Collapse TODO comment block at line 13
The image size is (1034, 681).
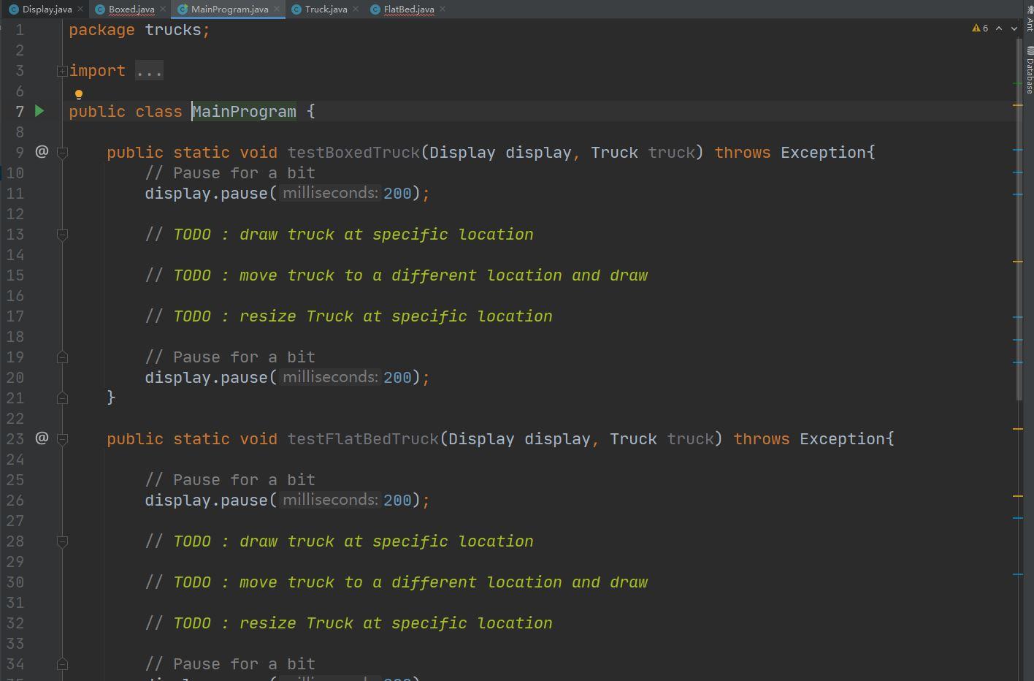pos(62,235)
